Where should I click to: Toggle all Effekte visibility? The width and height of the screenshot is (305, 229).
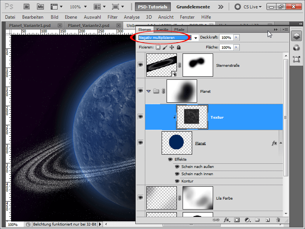point(170,160)
